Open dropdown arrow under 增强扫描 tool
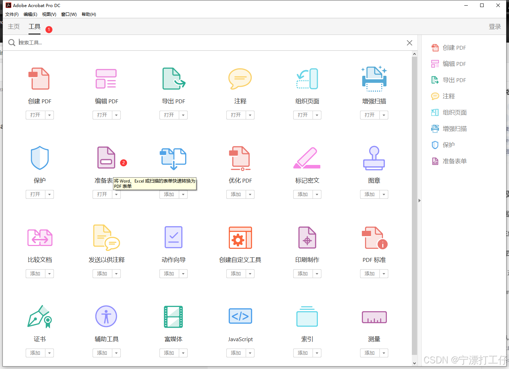Screen dimensions: 509x369 coord(384,115)
